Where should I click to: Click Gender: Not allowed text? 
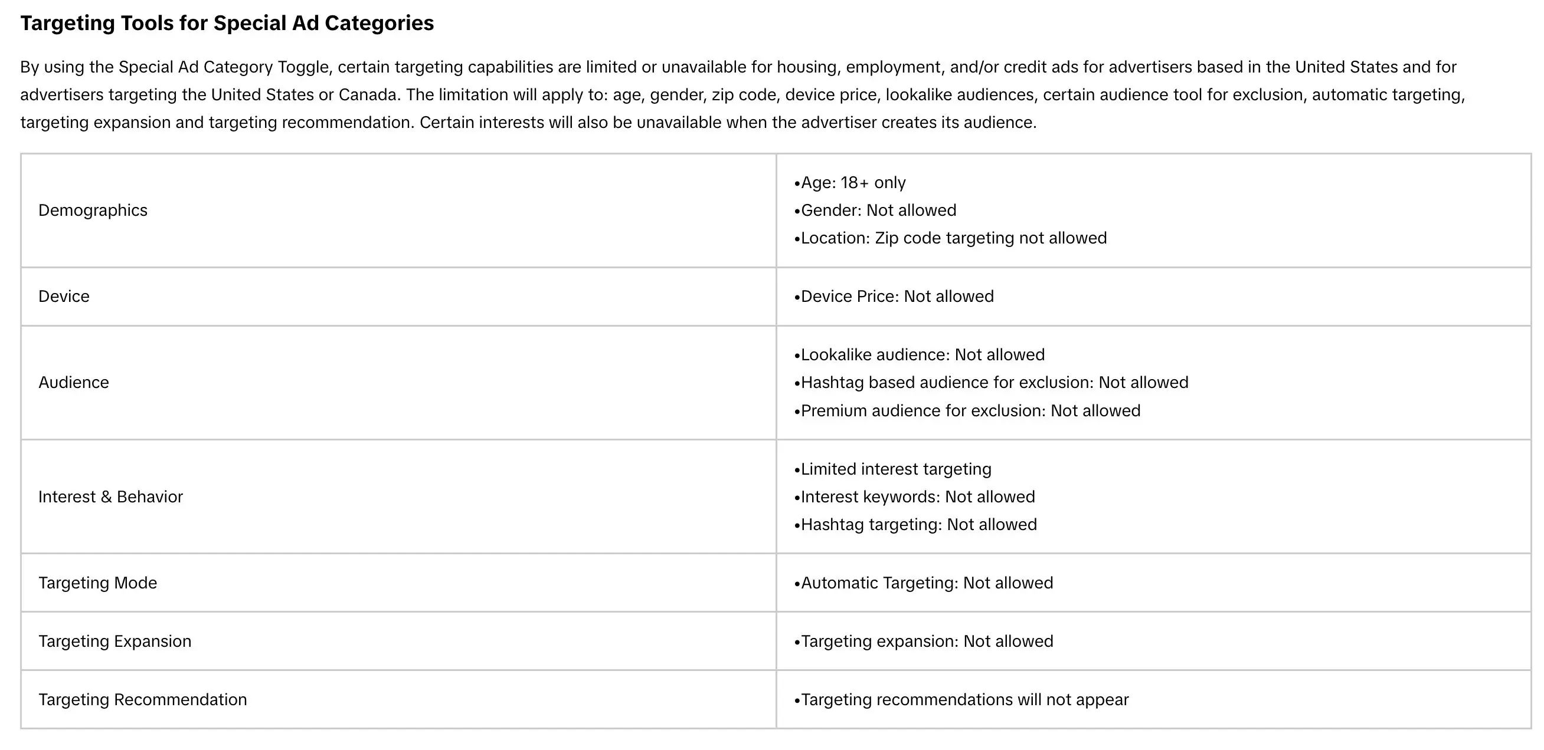click(x=875, y=210)
